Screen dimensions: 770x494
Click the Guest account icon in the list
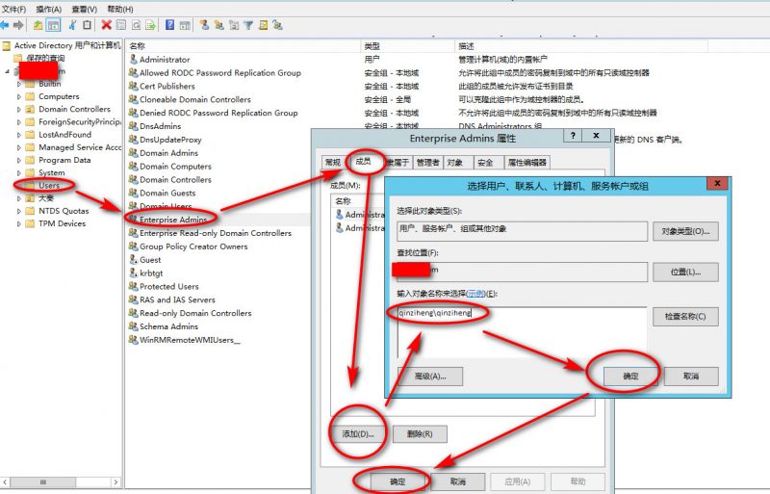point(133,259)
